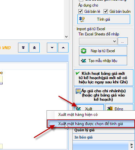Click the Excel icon on Tạo mẫu nhập liệu

click(84, 61)
